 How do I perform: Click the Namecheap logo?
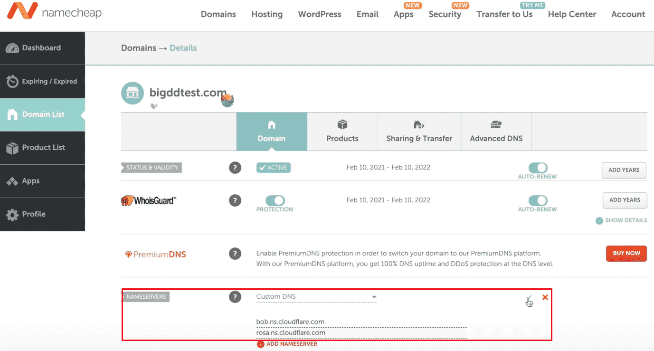click(54, 11)
